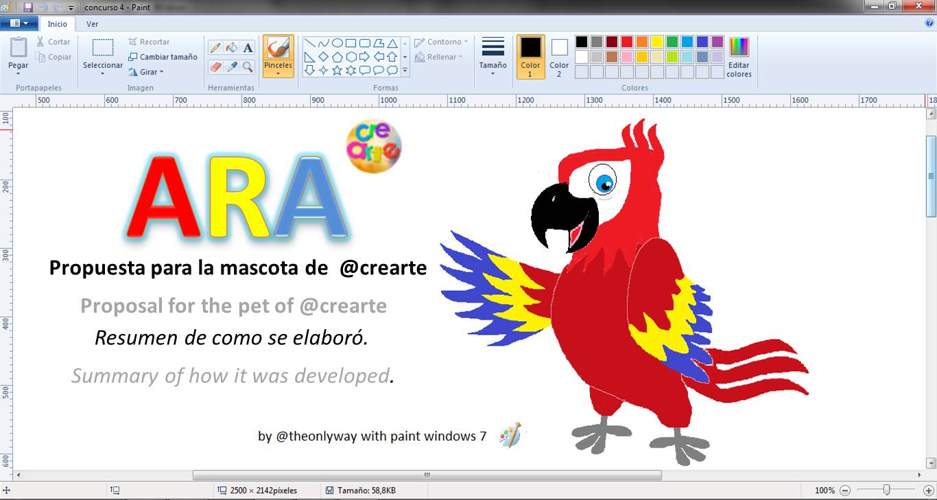Choose the diamond shape
The image size is (937, 500).
tap(324, 56)
